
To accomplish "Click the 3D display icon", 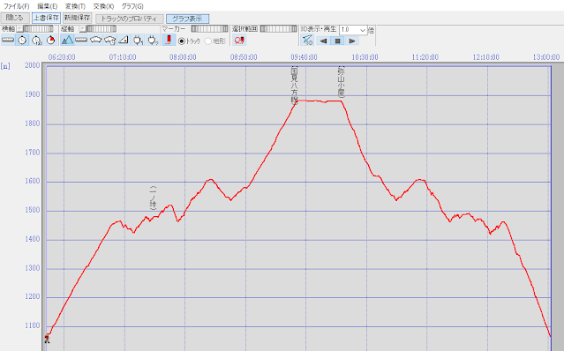I will pyautogui.click(x=307, y=41).
